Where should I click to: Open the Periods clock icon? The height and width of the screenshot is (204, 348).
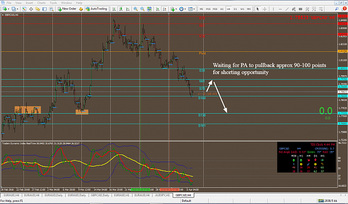coord(182,9)
